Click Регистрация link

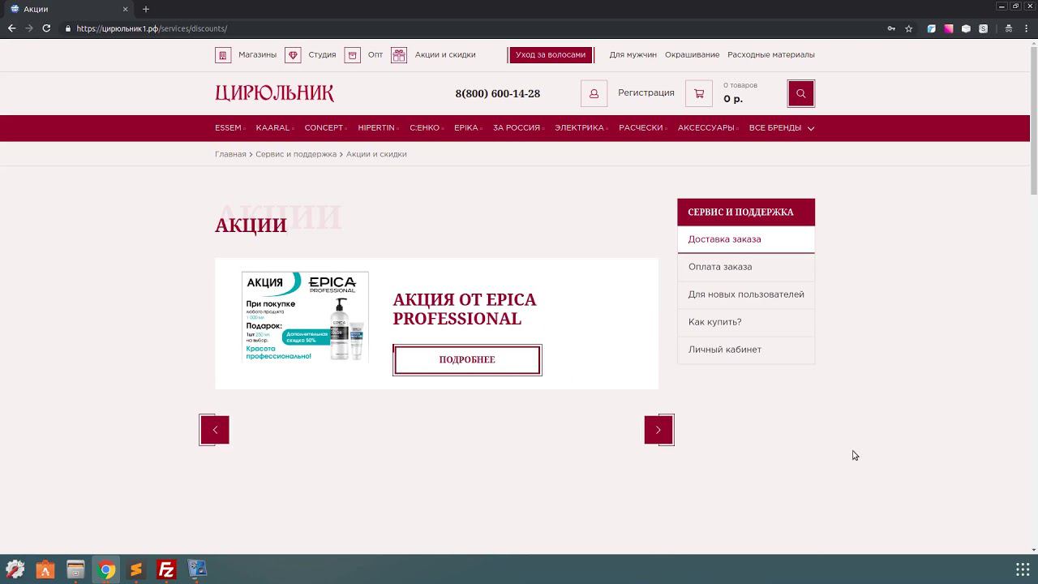(646, 93)
